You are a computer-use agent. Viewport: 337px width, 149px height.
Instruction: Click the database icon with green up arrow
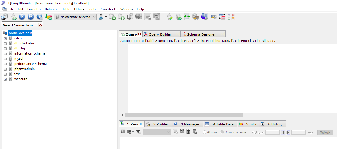click(x=121, y=17)
